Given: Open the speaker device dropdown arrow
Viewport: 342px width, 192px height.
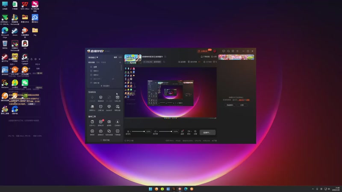Looking at the screenshot, I should [x=157, y=131].
